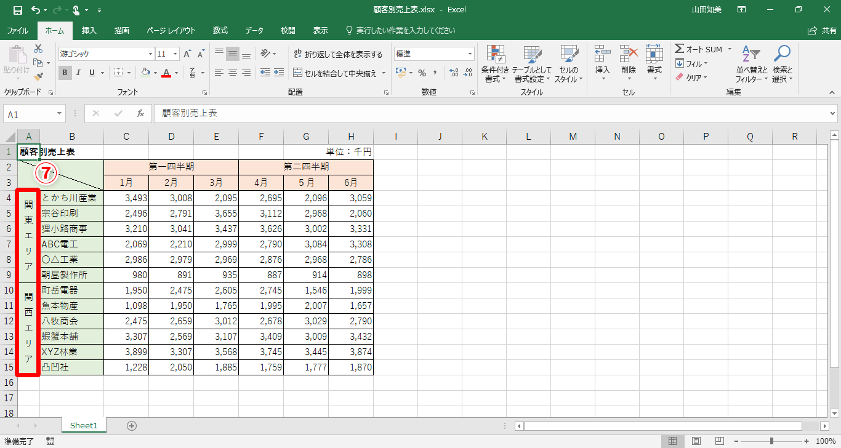Expand the formula bar
Viewport: 841px width, 448px height.
coord(833,114)
